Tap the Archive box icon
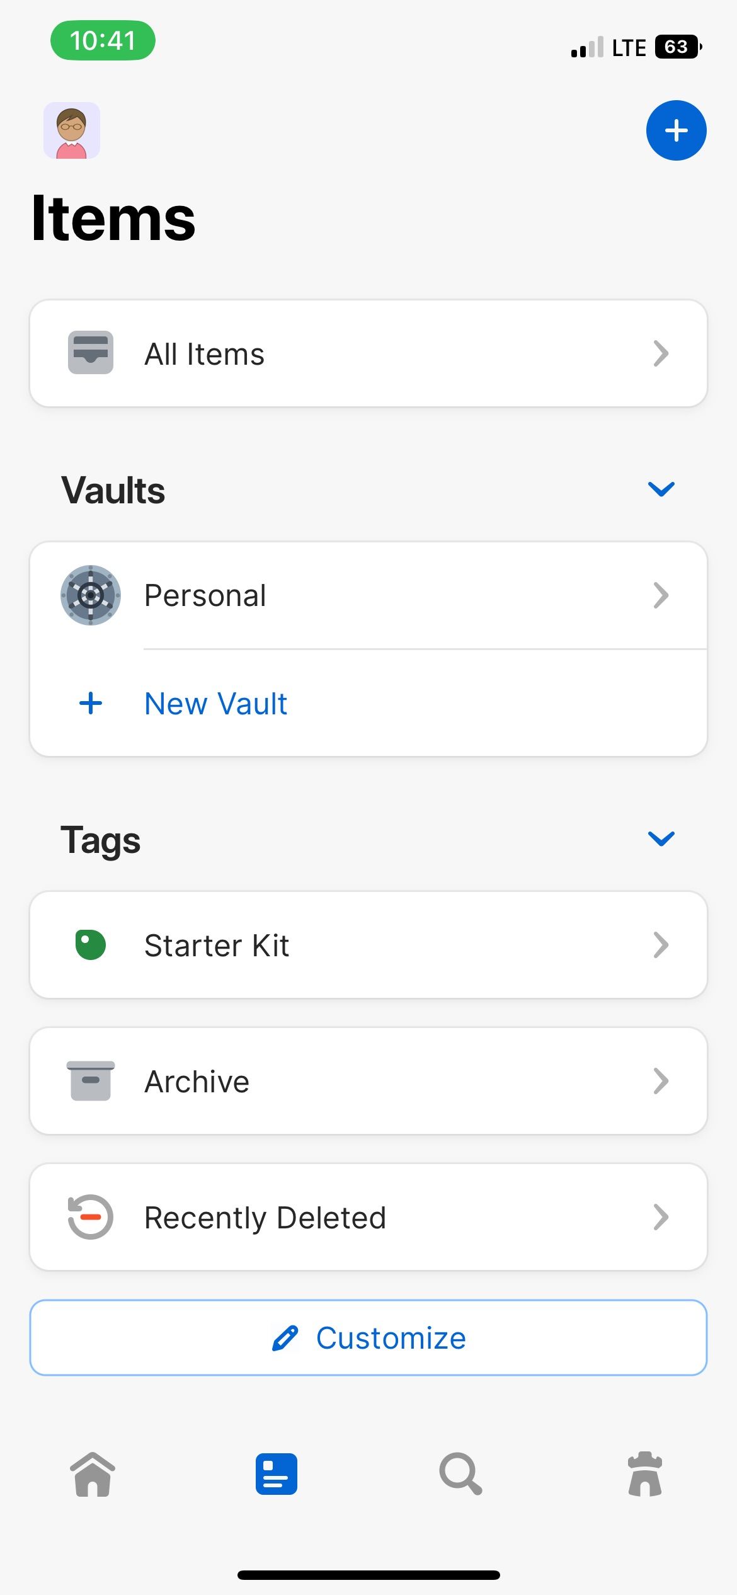 point(91,1081)
